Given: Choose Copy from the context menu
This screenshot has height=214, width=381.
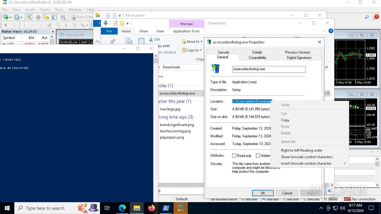Looking at the screenshot, I should tap(310, 120).
